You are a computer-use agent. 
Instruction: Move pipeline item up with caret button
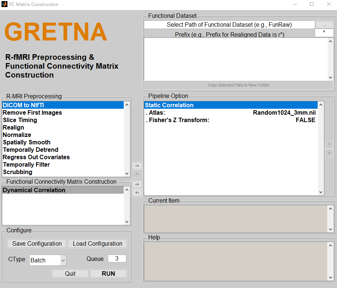click(329, 145)
